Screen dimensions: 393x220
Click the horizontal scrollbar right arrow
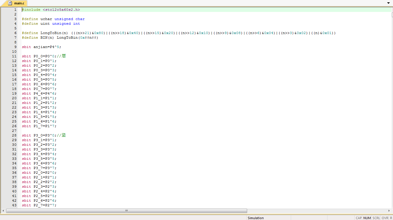tap(389, 211)
